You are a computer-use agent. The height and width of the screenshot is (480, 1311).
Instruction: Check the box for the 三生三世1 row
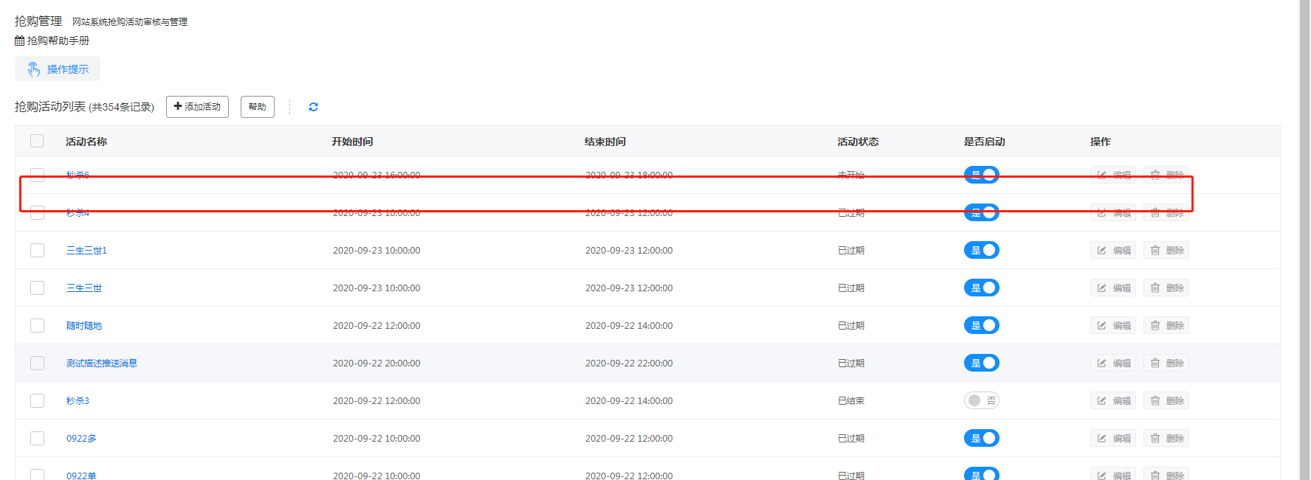[x=37, y=250]
